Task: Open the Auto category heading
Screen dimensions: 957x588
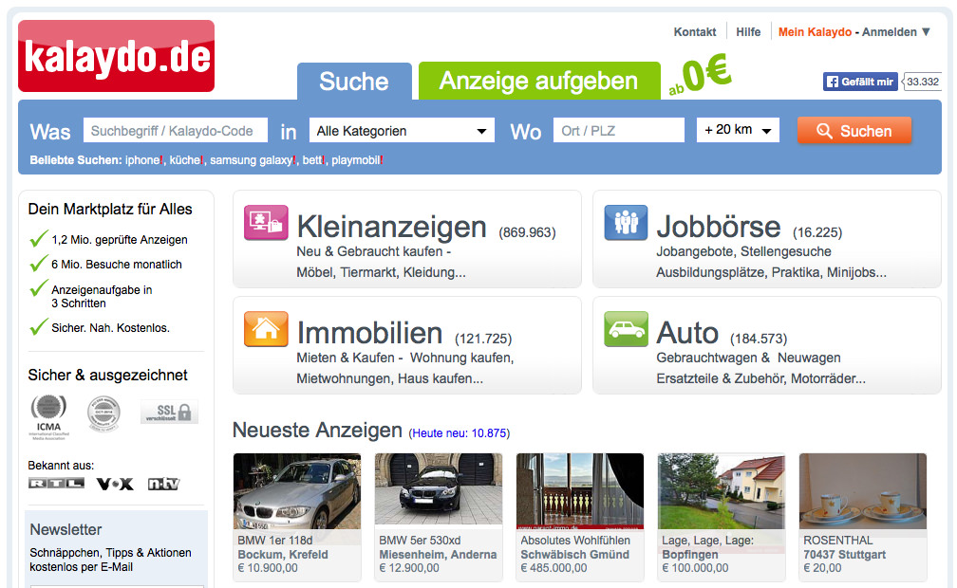Action: (x=687, y=333)
